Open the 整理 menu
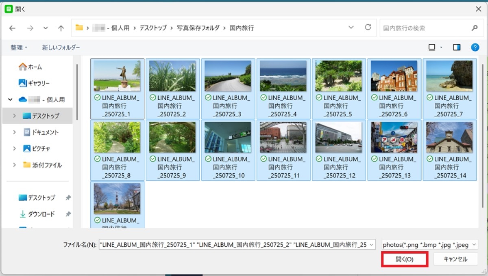This screenshot has width=488, height=276. tap(19, 47)
